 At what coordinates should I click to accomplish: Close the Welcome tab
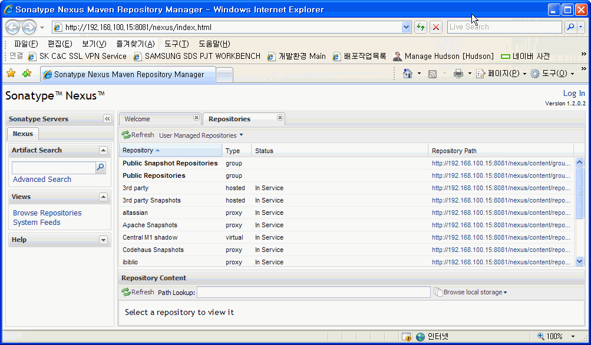[196, 118]
